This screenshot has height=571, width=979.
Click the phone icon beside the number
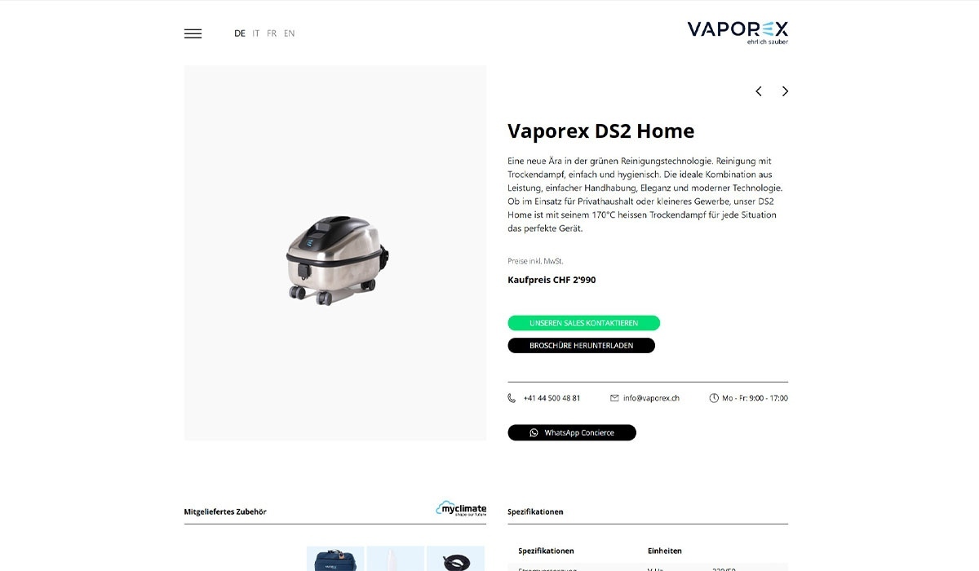coord(512,398)
